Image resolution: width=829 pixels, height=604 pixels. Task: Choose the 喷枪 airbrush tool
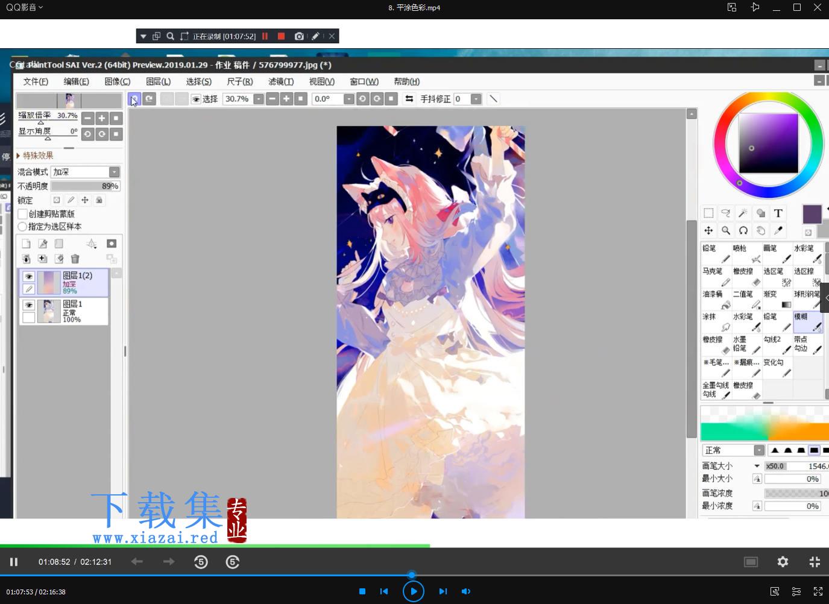[x=746, y=253]
